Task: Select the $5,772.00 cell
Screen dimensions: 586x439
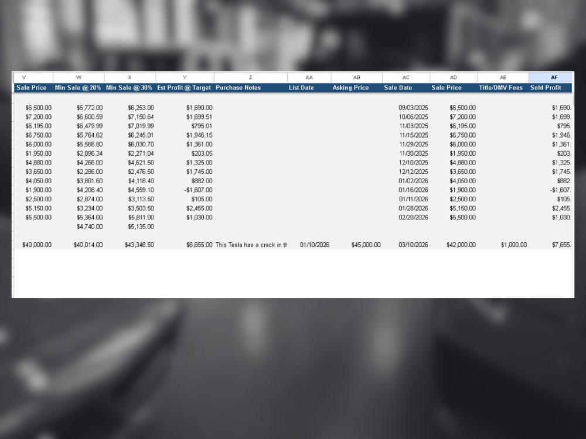Action: coord(79,108)
